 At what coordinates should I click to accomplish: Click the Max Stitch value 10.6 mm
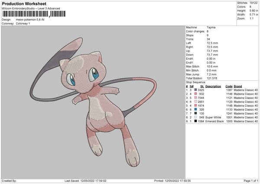pos(212,66)
